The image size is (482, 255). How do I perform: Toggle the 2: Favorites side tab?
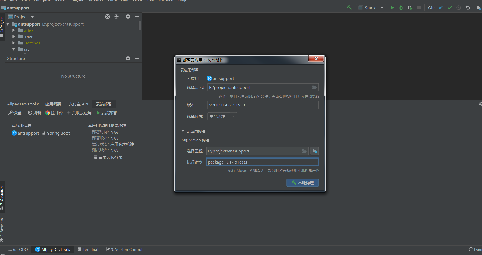coord(2,230)
